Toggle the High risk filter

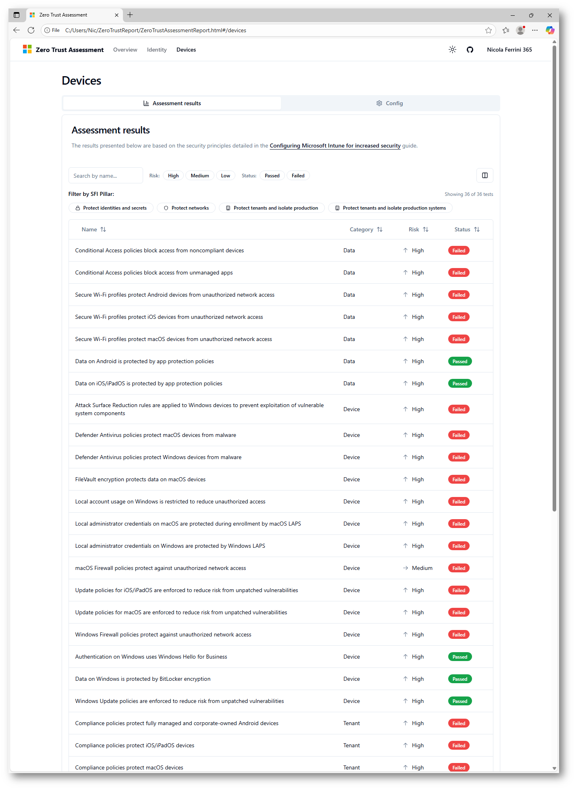tap(173, 176)
